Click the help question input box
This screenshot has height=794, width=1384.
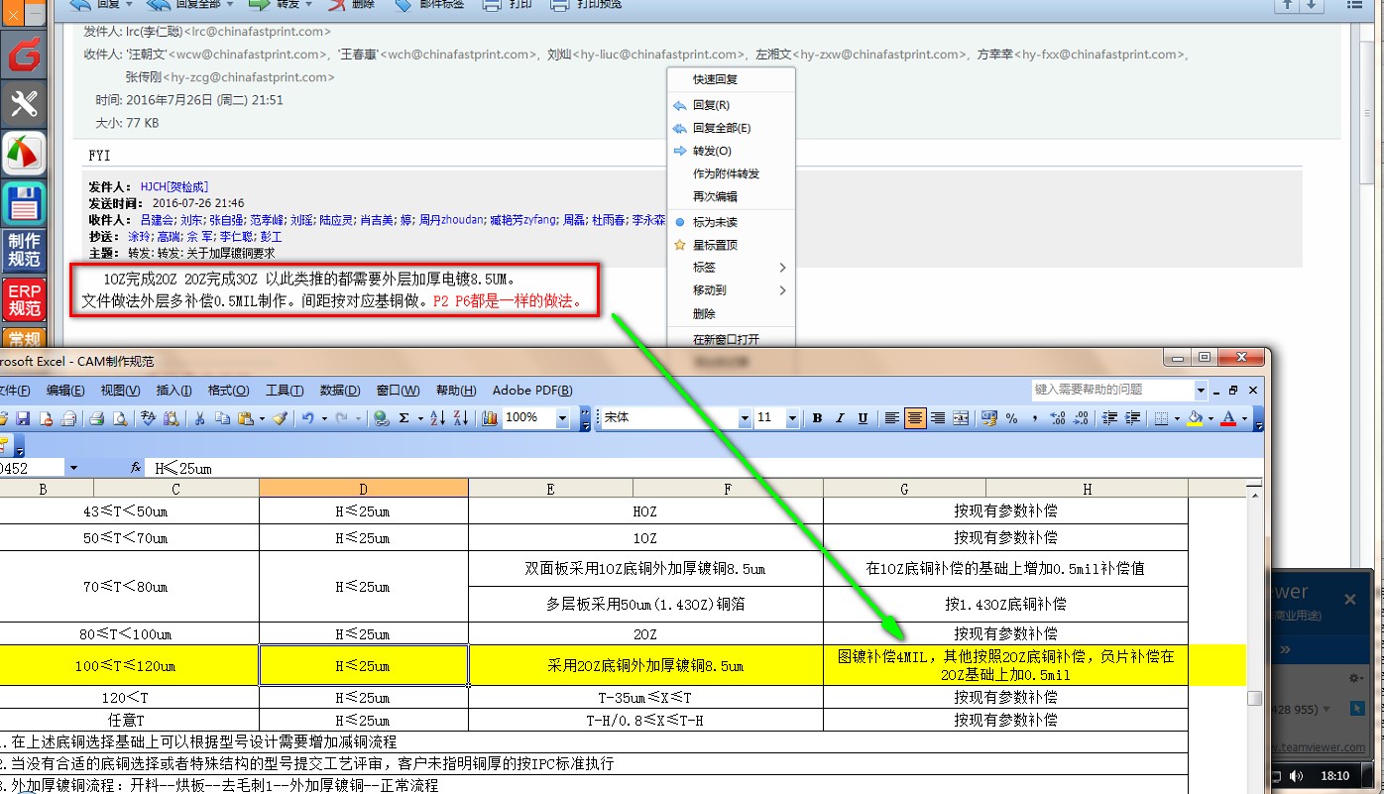coord(1112,390)
